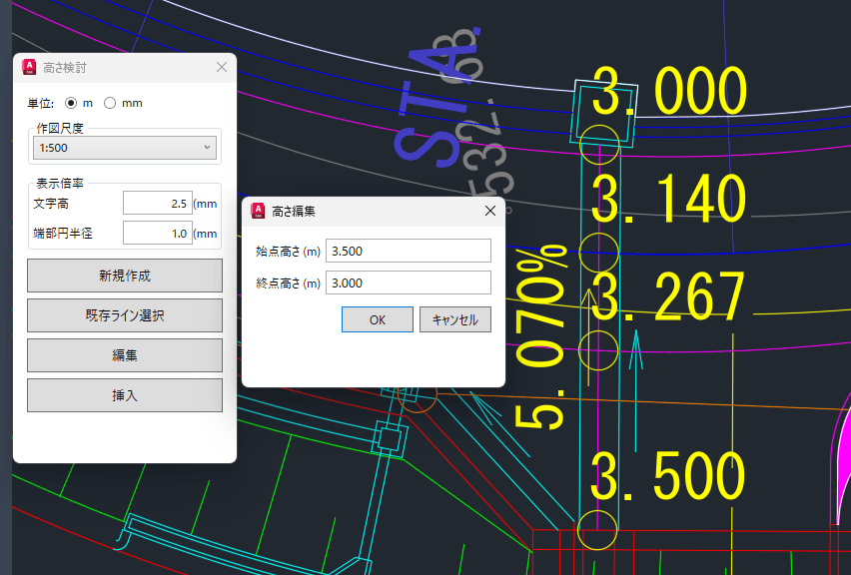The width and height of the screenshot is (851, 575).
Task: Focus the 始点高さ (m) field
Action: pyautogui.click(x=409, y=251)
